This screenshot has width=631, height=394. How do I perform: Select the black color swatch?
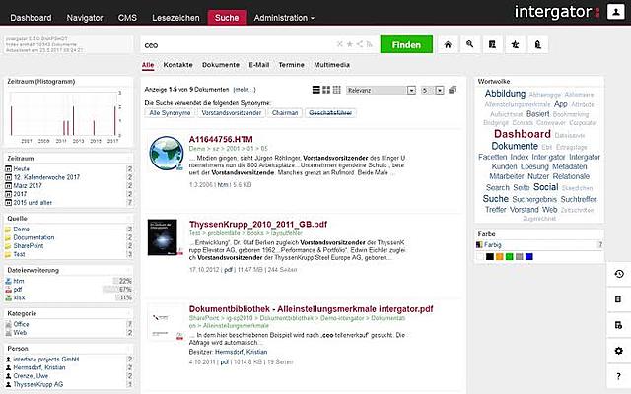[x=490, y=256]
